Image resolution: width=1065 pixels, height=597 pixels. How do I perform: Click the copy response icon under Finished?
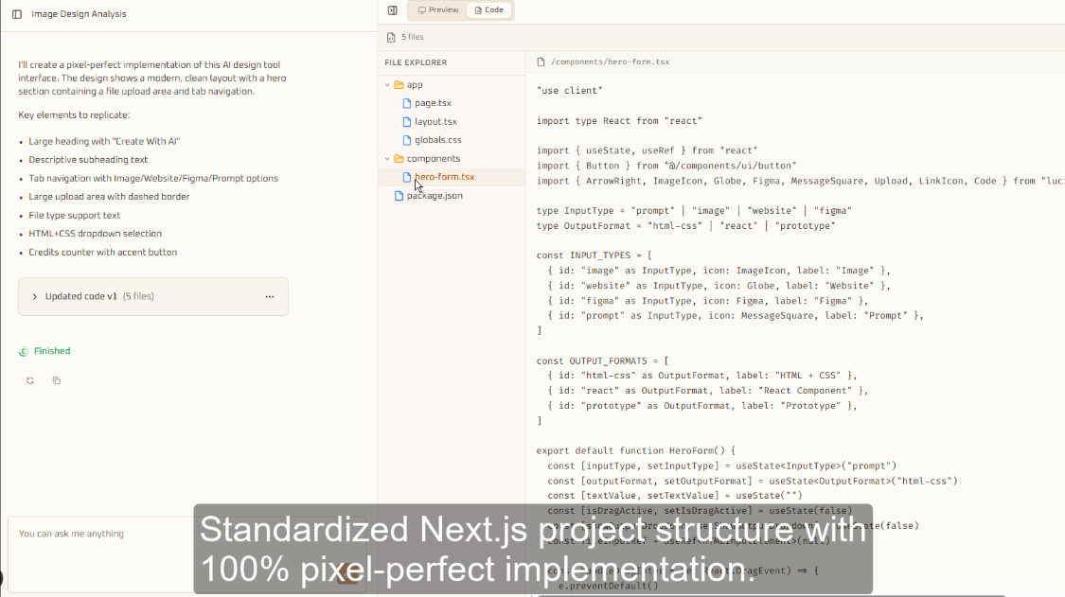[56, 379]
